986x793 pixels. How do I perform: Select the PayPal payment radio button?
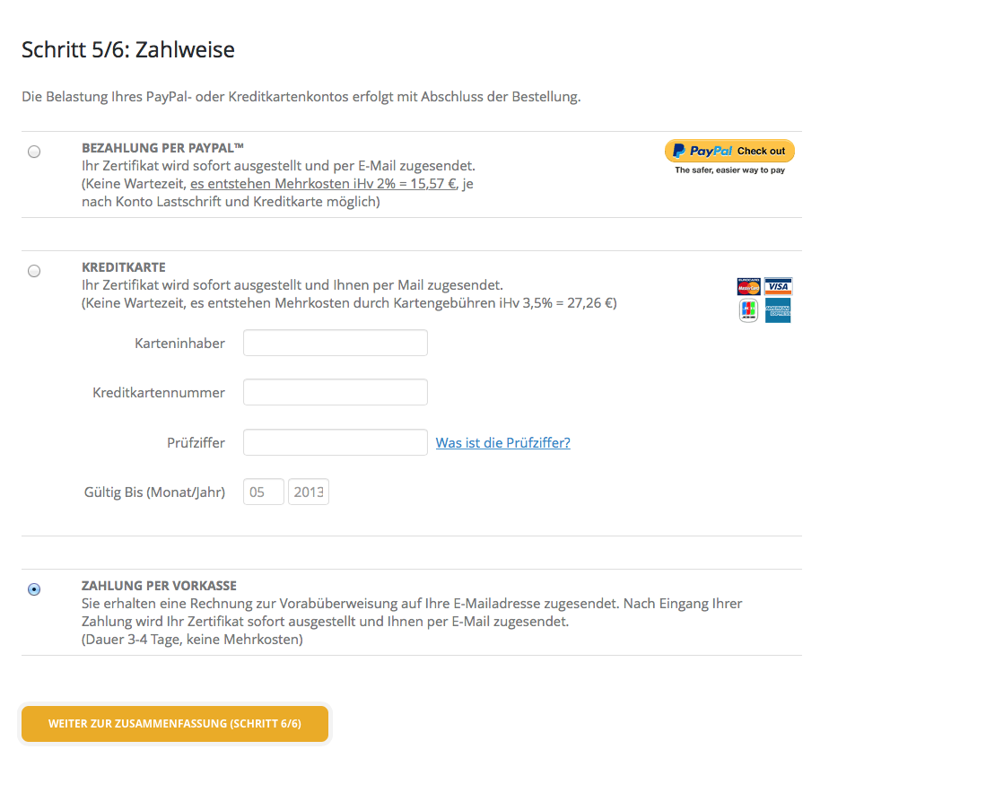34,152
